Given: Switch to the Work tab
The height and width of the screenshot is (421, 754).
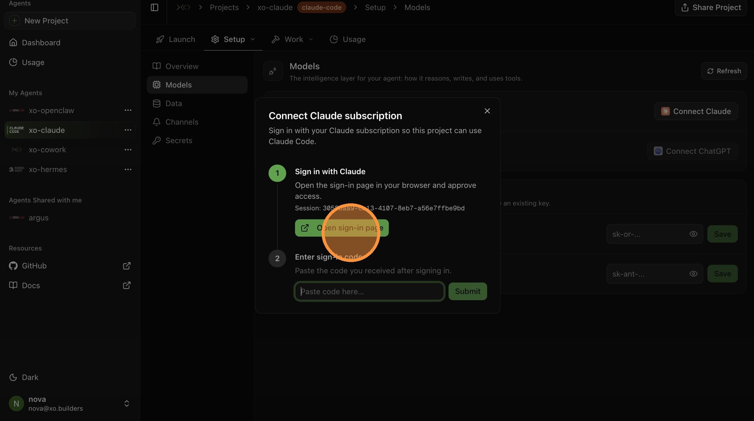Looking at the screenshot, I should click(x=288, y=39).
